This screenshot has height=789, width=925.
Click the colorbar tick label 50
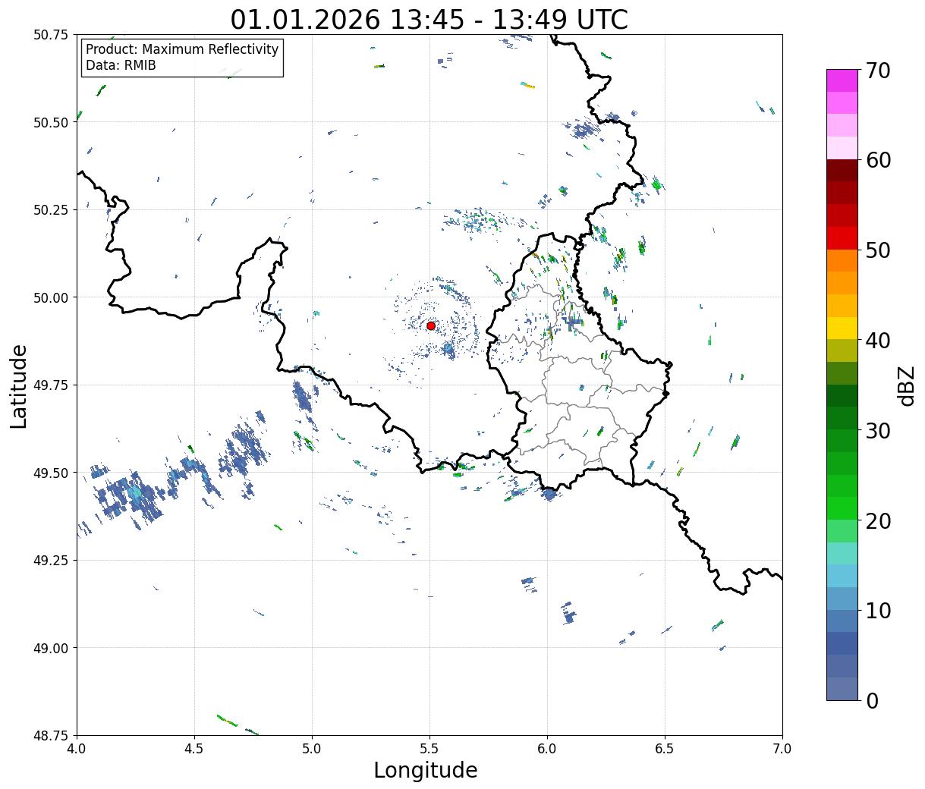click(877, 250)
